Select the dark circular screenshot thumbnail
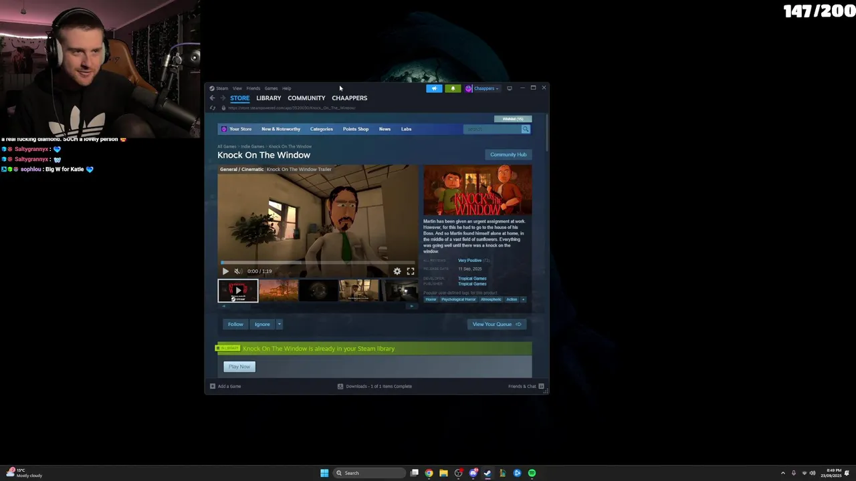 [318, 291]
